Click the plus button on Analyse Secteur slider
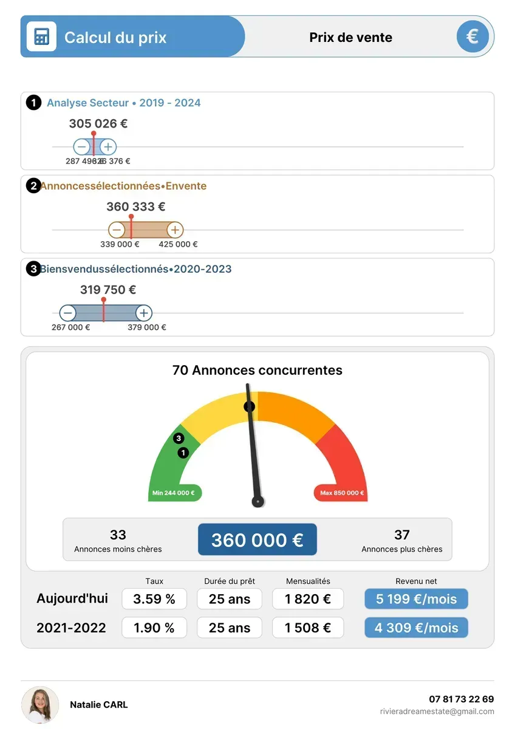 (x=107, y=146)
